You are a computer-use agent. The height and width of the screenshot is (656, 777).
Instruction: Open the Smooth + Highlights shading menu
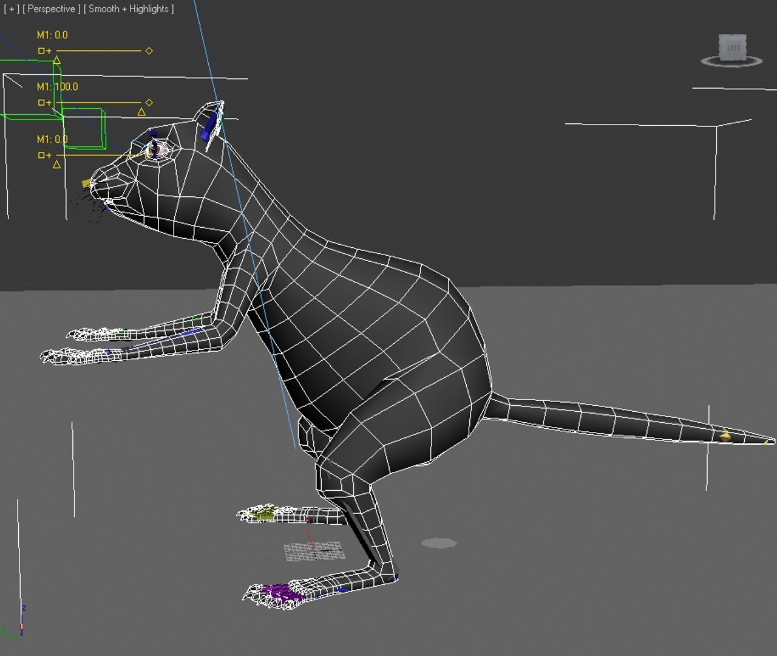tap(129, 9)
